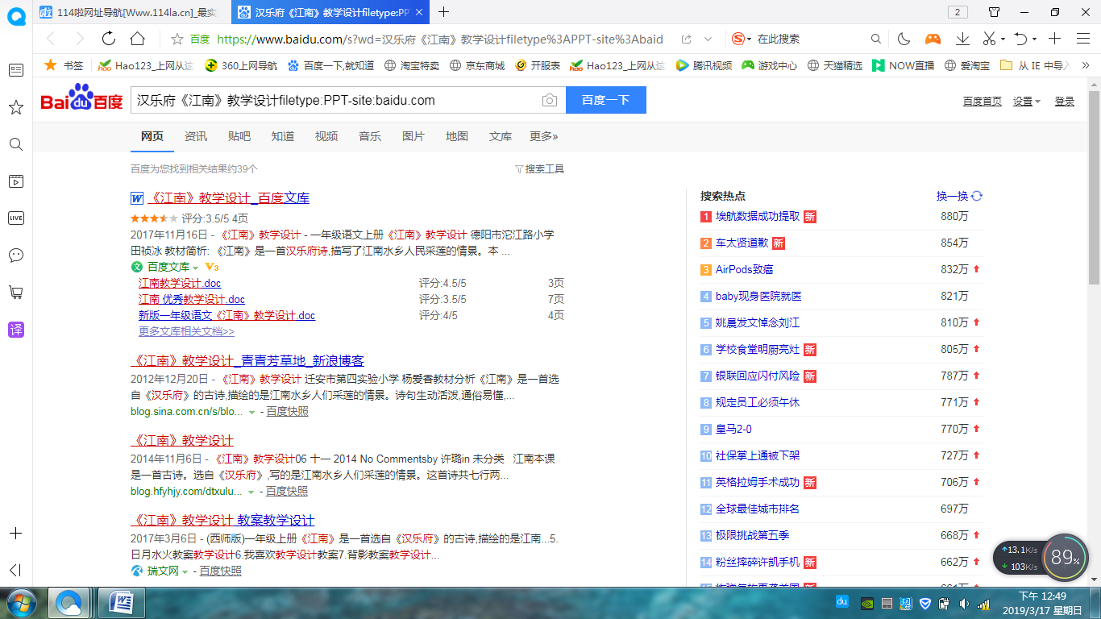Switch to the 114啦网址导航 tab
This screenshot has width=1101, height=619.
click(x=133, y=12)
